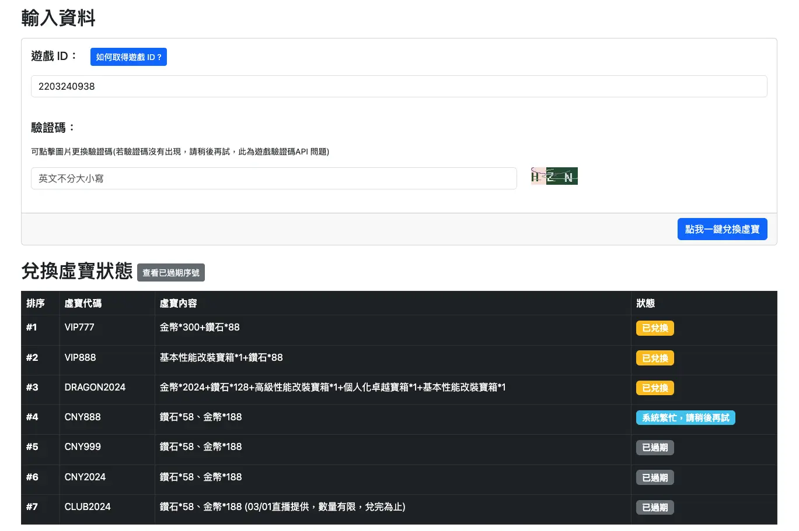The width and height of the screenshot is (799, 531).
Task: Click the 已兌換 badge for VIP777
Action: pos(654,328)
